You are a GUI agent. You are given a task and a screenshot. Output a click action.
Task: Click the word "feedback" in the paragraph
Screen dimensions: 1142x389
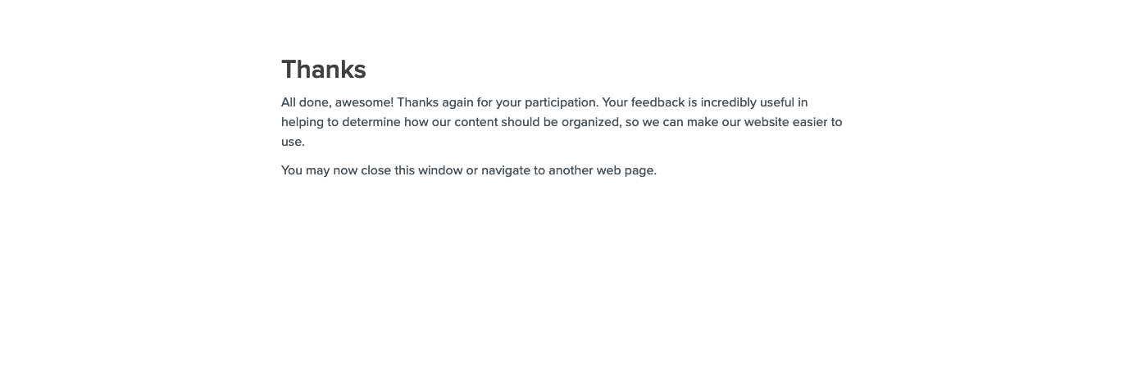tap(657, 102)
